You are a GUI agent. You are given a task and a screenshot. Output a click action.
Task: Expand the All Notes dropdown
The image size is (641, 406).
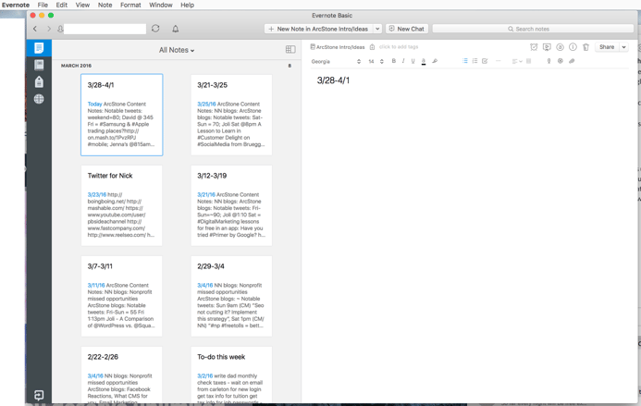(x=177, y=51)
